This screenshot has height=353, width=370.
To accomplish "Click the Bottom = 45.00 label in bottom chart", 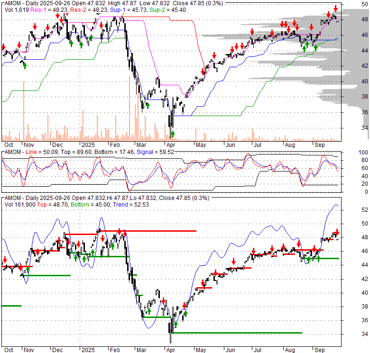I will [x=91, y=205].
